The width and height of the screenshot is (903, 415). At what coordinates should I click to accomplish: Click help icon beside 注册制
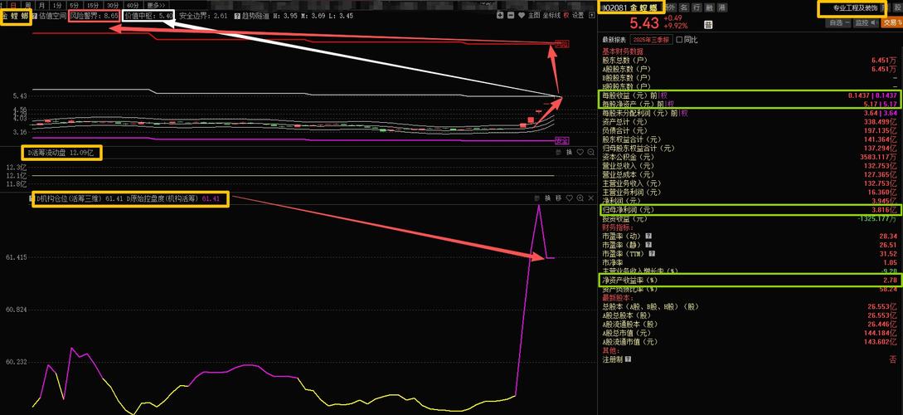(628, 359)
